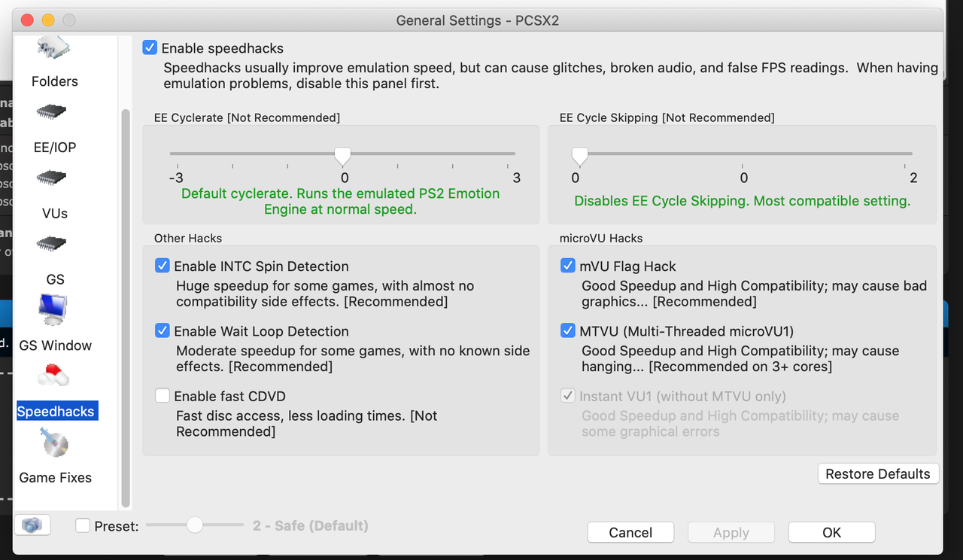
Task: Click the 'microVU Hacks' group heading
Action: [601, 238]
